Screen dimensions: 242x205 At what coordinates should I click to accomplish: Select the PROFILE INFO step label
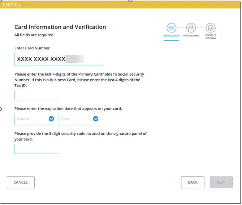click(x=191, y=36)
